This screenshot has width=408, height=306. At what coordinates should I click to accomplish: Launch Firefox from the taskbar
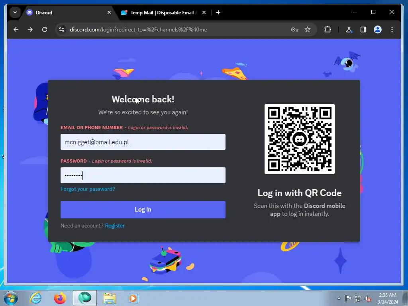click(x=60, y=298)
